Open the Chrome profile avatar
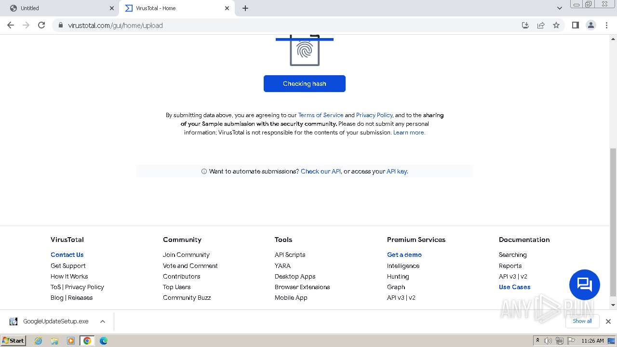This screenshot has width=617, height=347. point(591,25)
